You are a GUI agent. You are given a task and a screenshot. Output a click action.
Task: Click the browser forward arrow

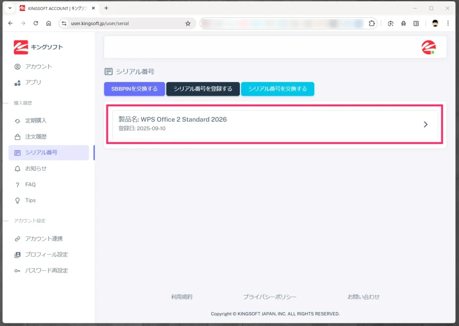pyautogui.click(x=23, y=23)
